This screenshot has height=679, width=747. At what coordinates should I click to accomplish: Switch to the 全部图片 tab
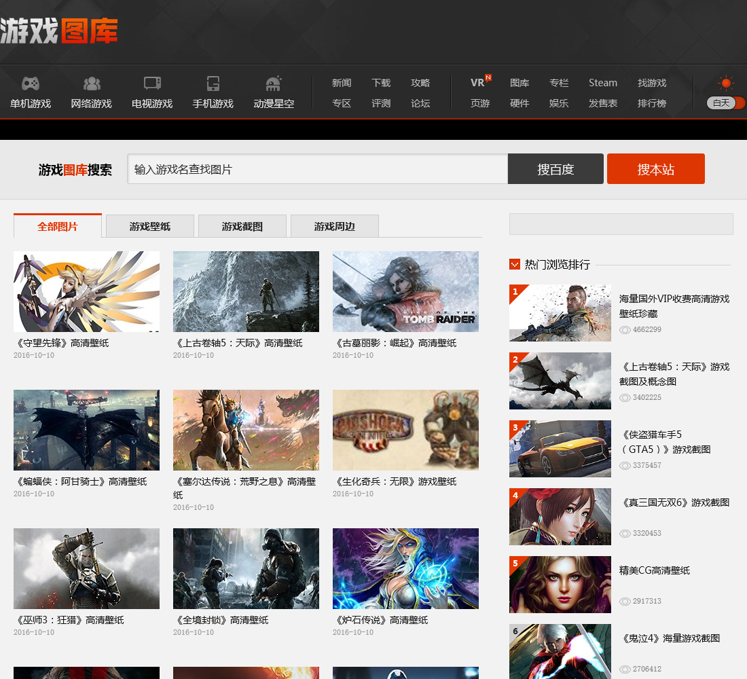tap(58, 226)
